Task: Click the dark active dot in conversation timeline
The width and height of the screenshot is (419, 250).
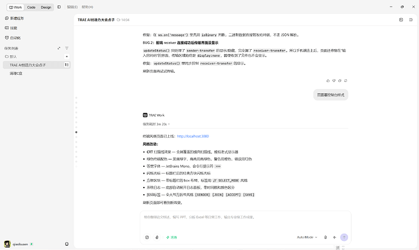Action: pos(77,132)
